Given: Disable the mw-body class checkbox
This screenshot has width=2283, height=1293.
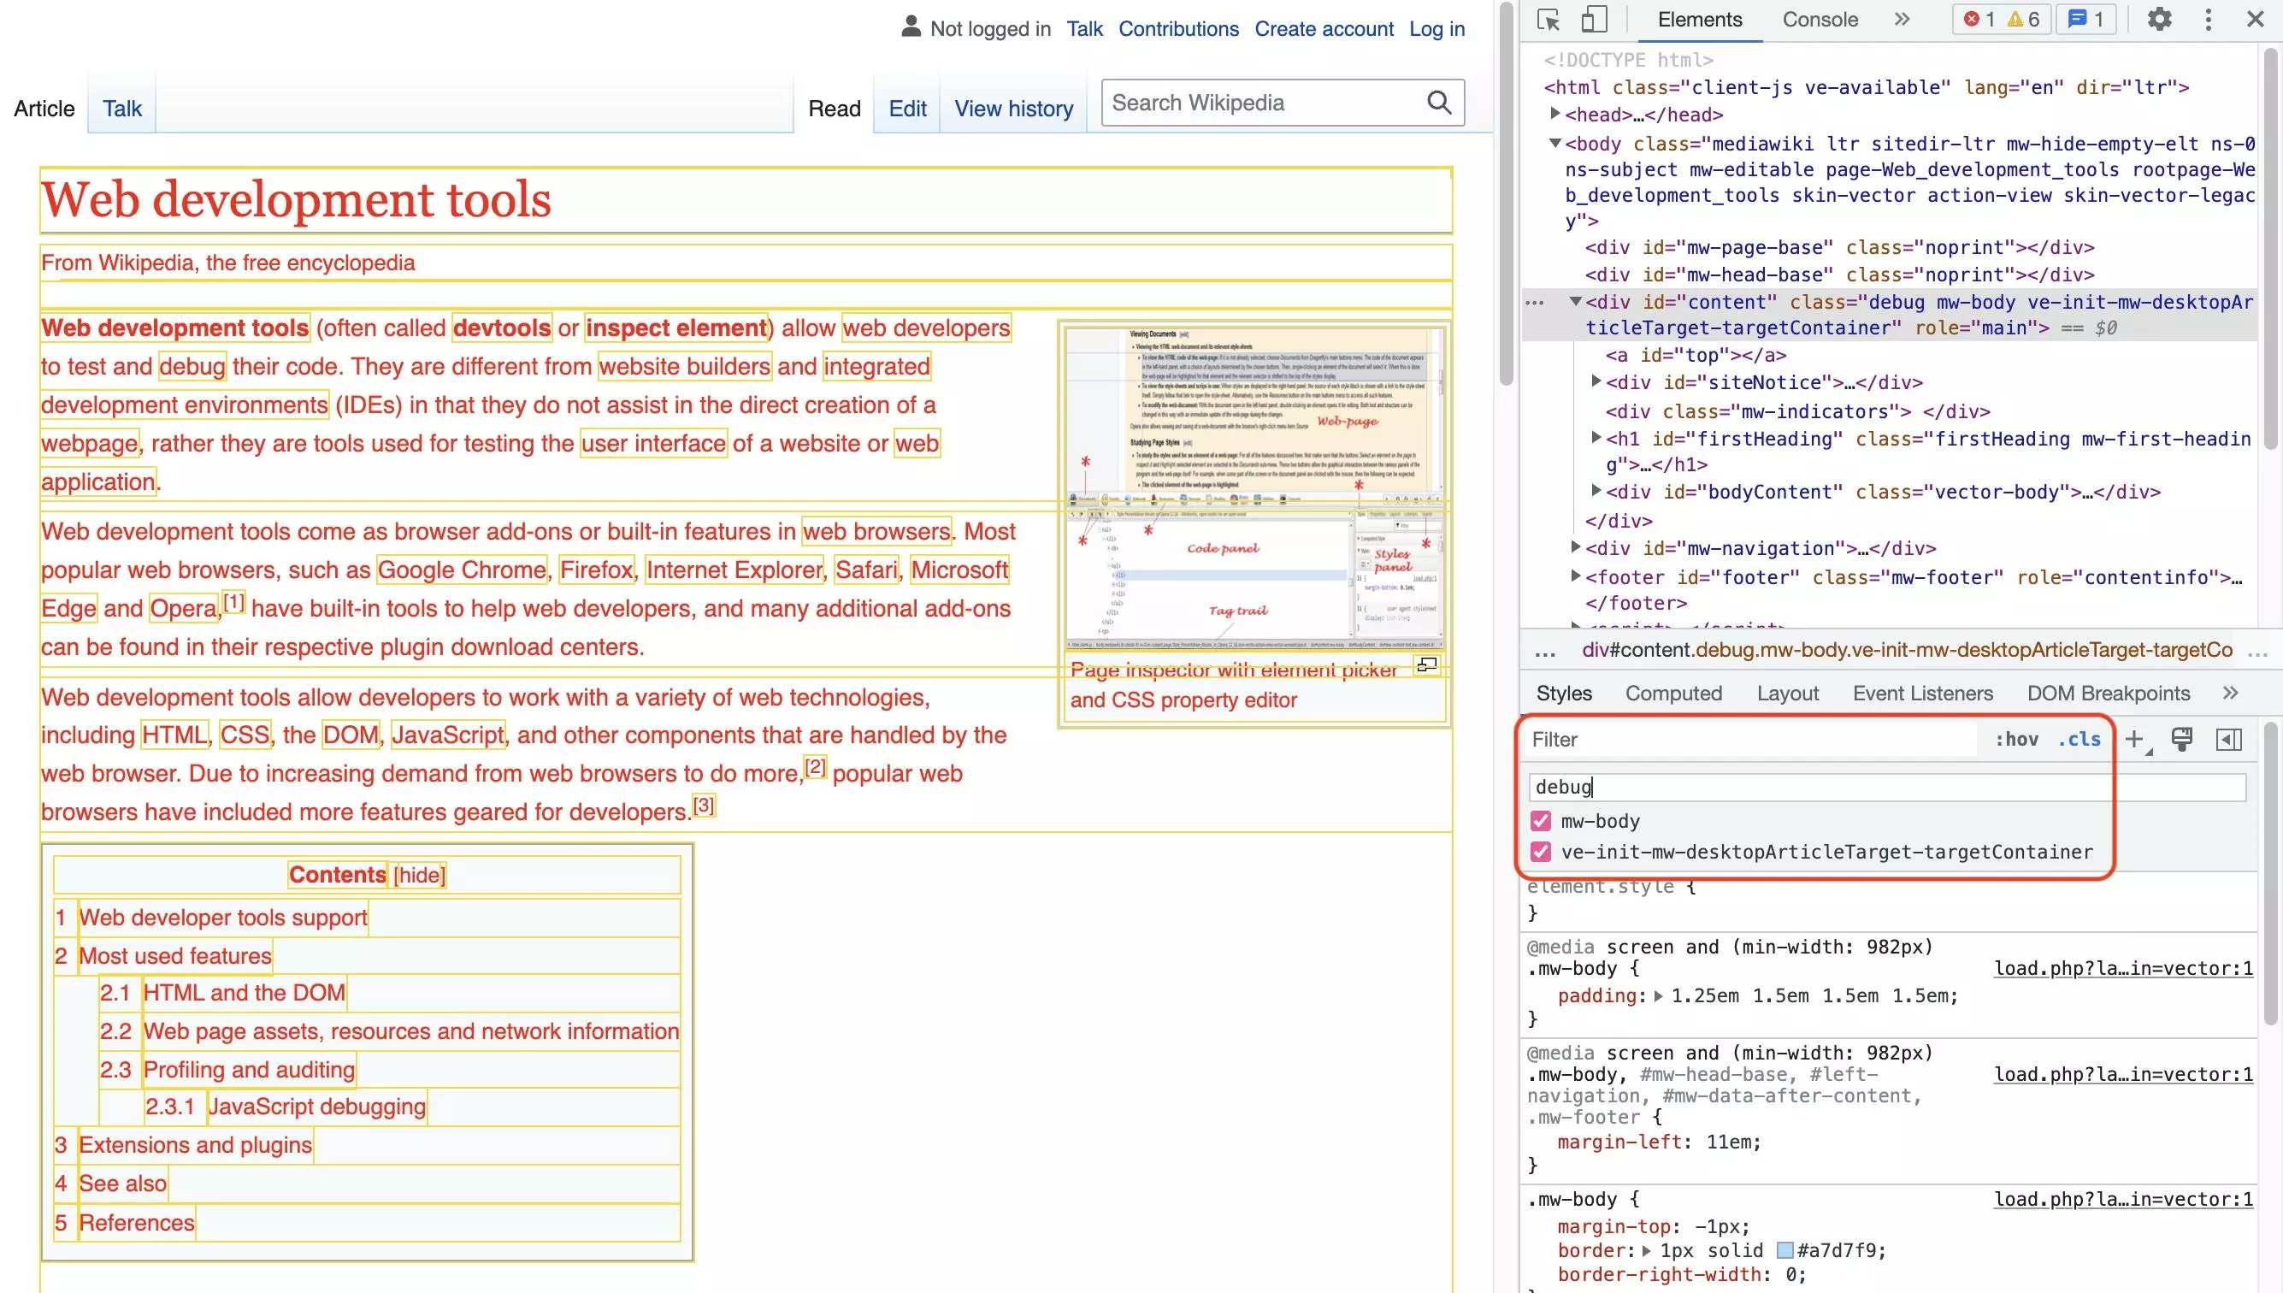Looking at the screenshot, I should coord(1540,821).
